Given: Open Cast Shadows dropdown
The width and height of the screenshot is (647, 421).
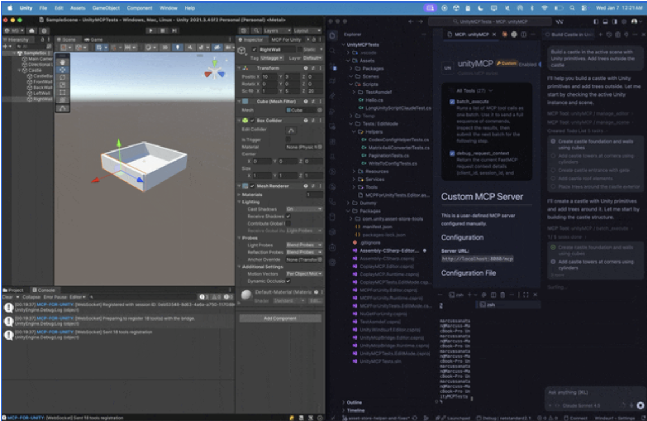Looking at the screenshot, I should tap(304, 209).
